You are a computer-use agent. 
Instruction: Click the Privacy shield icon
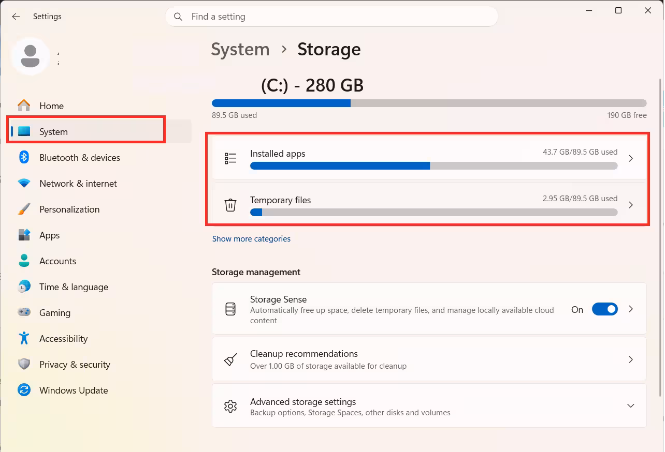(24, 364)
